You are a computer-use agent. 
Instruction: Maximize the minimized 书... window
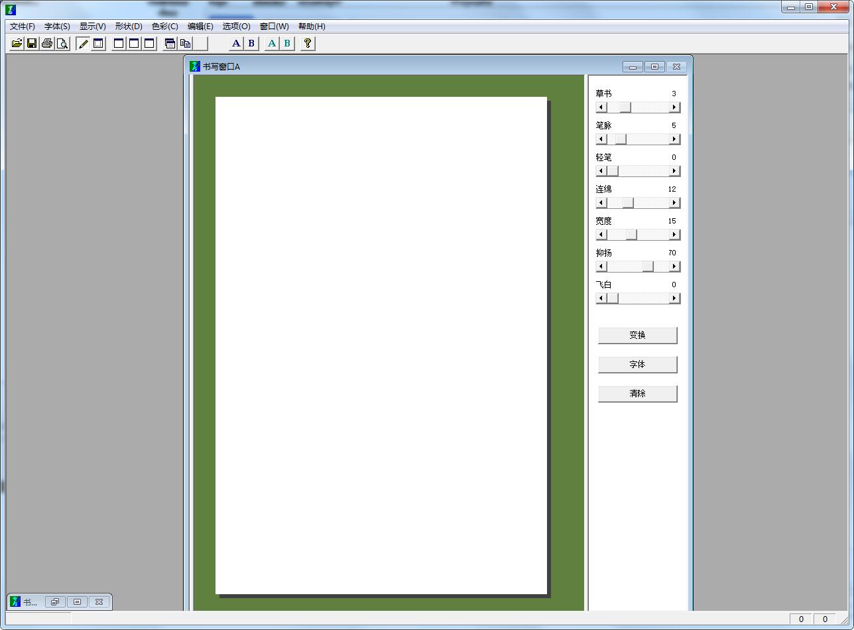coord(77,601)
